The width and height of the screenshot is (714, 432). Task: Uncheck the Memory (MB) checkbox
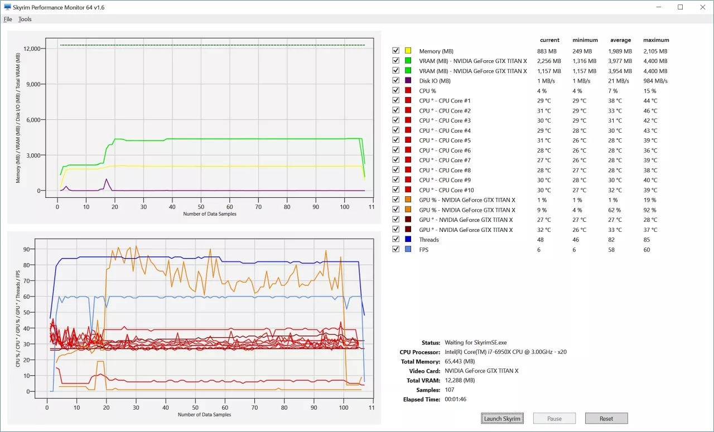pos(396,51)
